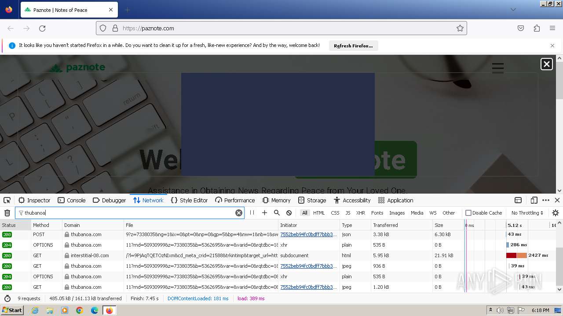Filter requests by CSS
The height and width of the screenshot is (316, 563).
335,213
